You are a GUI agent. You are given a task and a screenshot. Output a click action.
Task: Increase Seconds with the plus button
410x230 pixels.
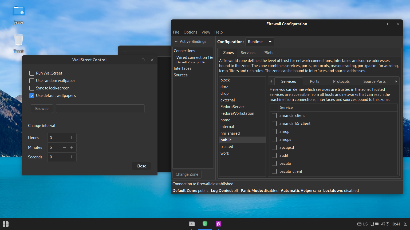[x=72, y=157]
